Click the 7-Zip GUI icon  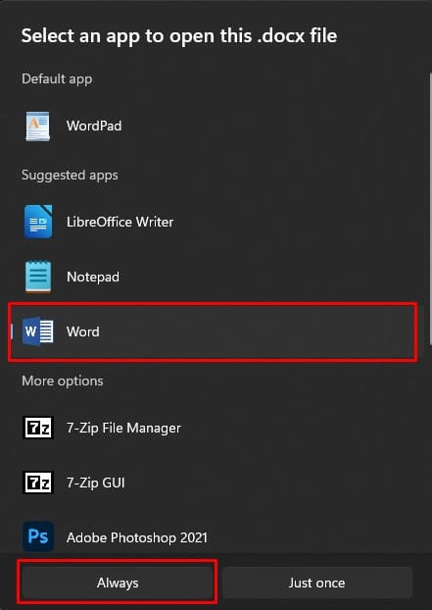[37, 483]
